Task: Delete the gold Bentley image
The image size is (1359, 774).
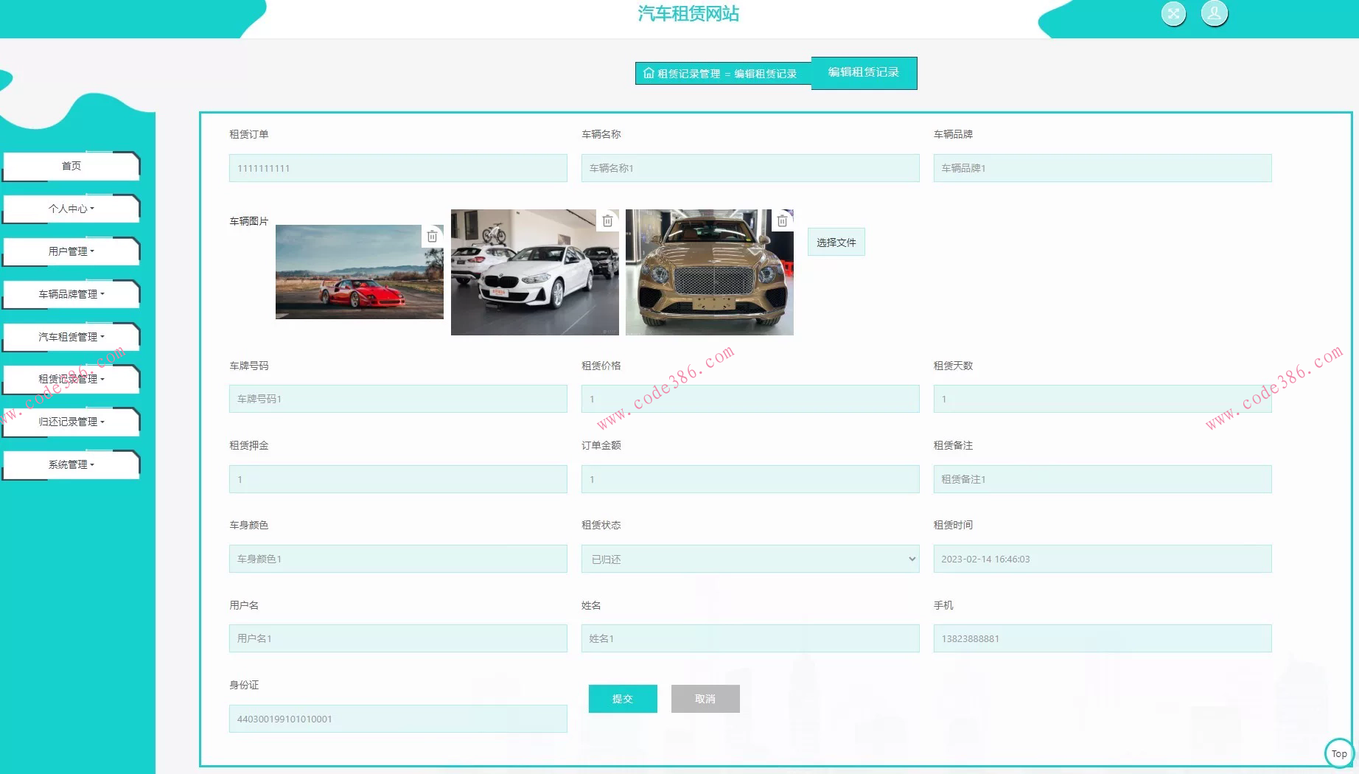Action: 782,220
